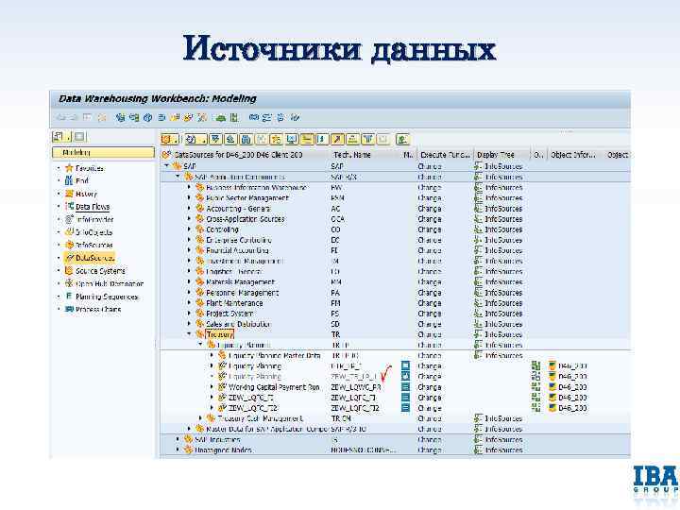Open the Favorites star icon in navigation
This screenshot has height=510, width=680.
click(x=69, y=168)
